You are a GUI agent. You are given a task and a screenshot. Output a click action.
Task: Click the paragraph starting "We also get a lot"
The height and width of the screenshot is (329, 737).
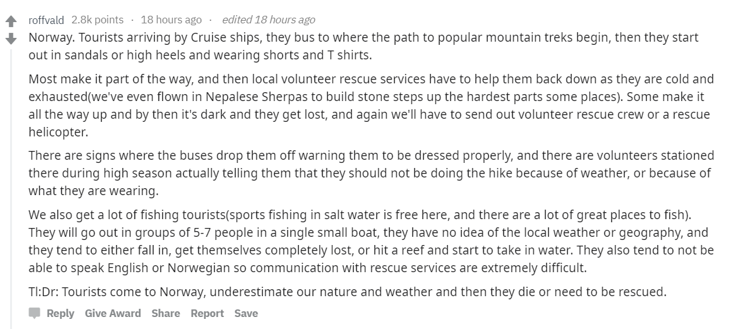[371, 241]
